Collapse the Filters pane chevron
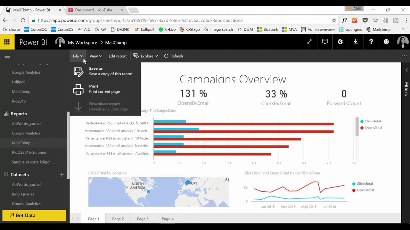The width and height of the screenshot is (410, 230). 406,70
